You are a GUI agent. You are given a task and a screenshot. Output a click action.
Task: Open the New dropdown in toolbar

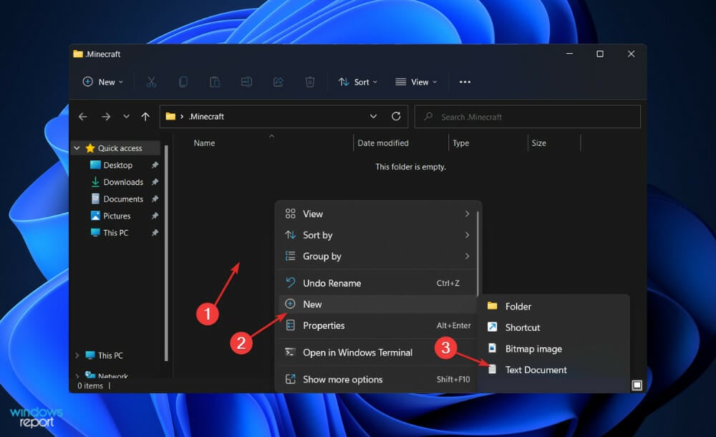coord(103,82)
